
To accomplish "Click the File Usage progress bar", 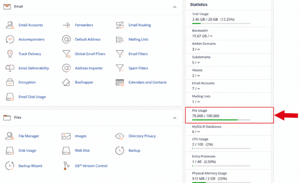I will (x=221, y=120).
